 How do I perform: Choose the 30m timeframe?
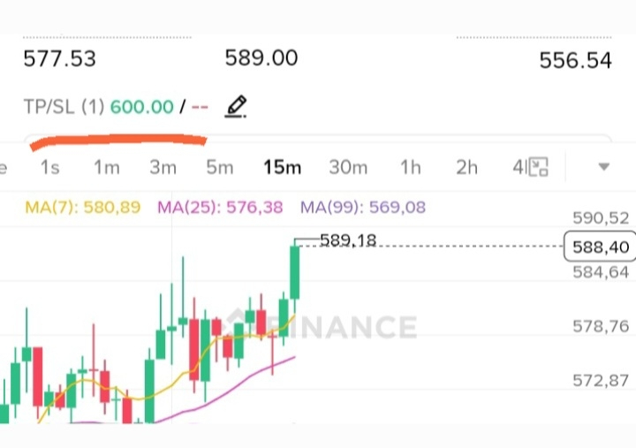click(x=348, y=167)
